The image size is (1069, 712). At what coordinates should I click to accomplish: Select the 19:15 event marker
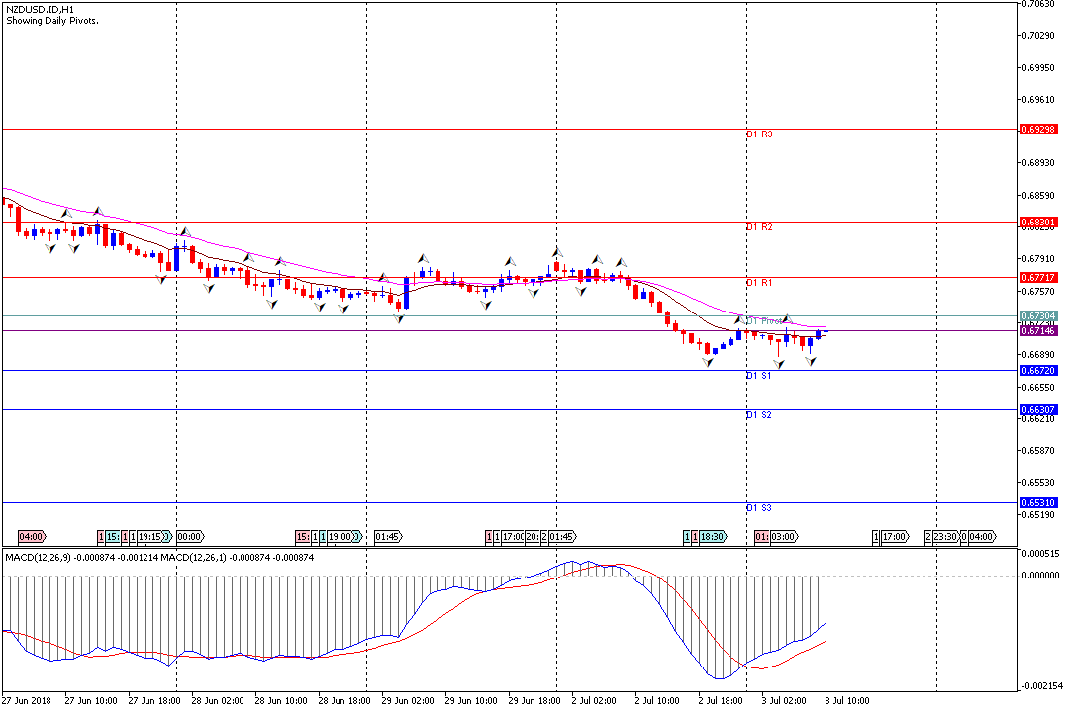150,537
